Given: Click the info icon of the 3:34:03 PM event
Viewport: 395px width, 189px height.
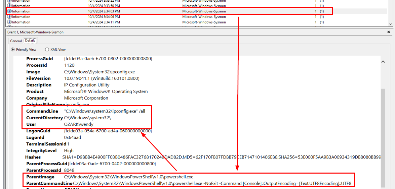Looking at the screenshot, I should [9, 11].
